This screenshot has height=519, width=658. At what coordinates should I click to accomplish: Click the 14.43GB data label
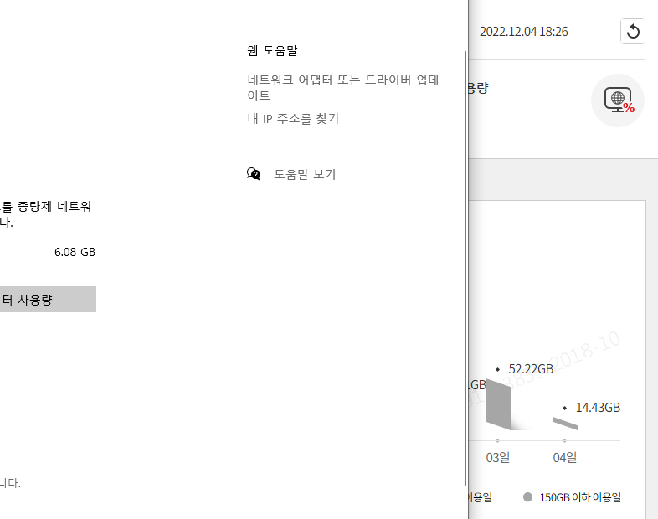(x=598, y=409)
